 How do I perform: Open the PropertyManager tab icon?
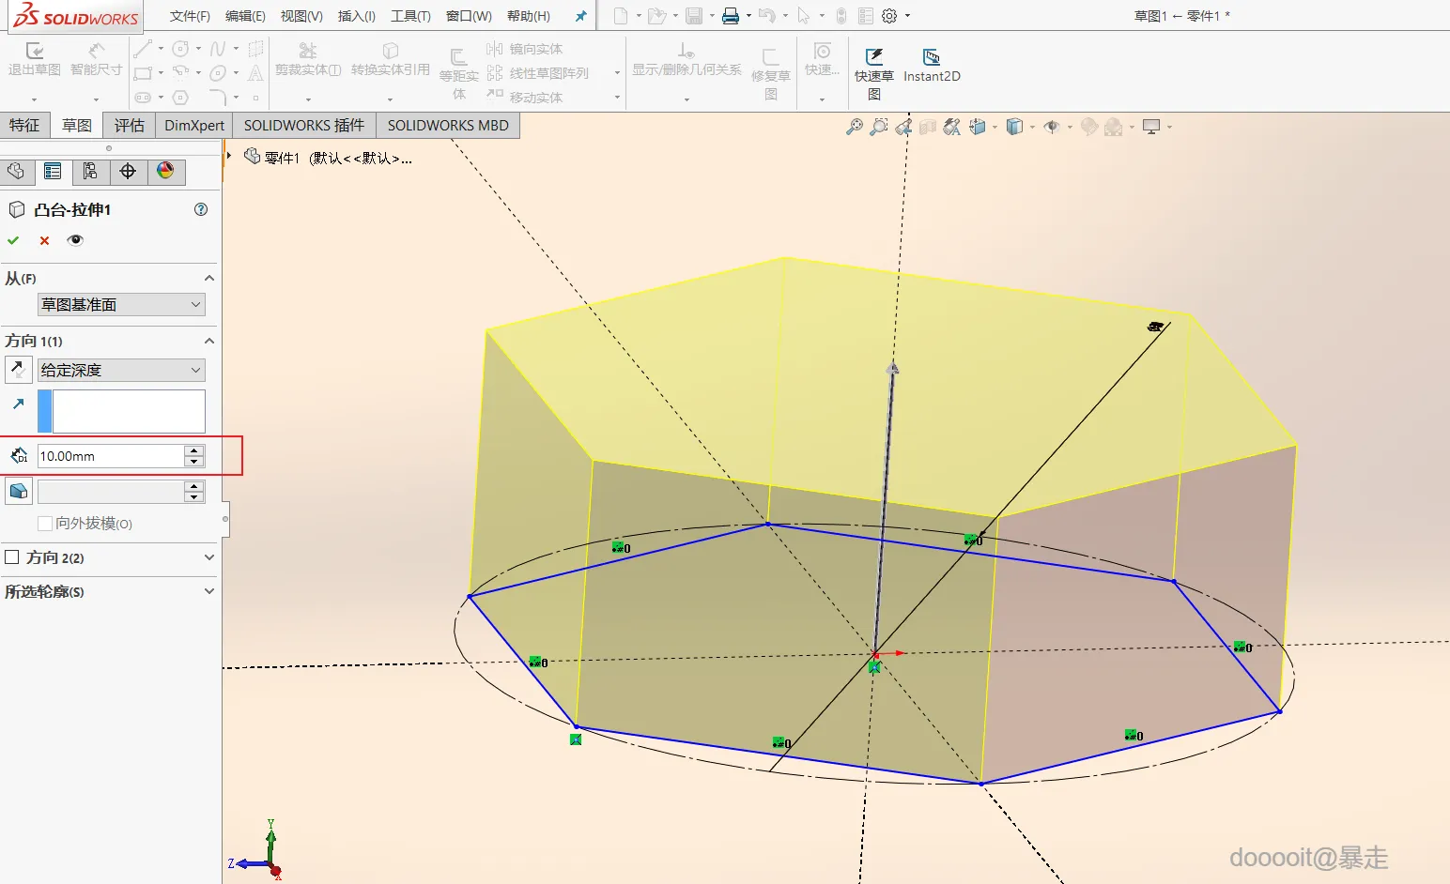click(x=53, y=171)
